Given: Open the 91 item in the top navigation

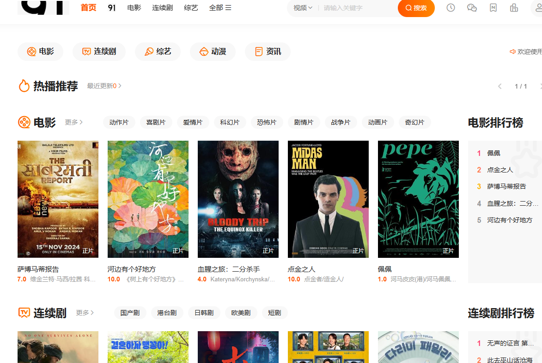Looking at the screenshot, I should [112, 7].
